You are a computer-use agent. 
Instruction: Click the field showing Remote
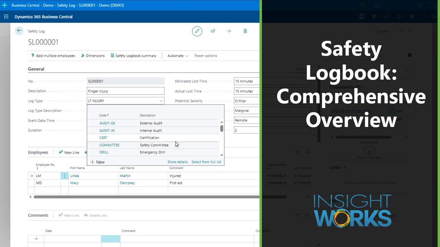(x=246, y=120)
